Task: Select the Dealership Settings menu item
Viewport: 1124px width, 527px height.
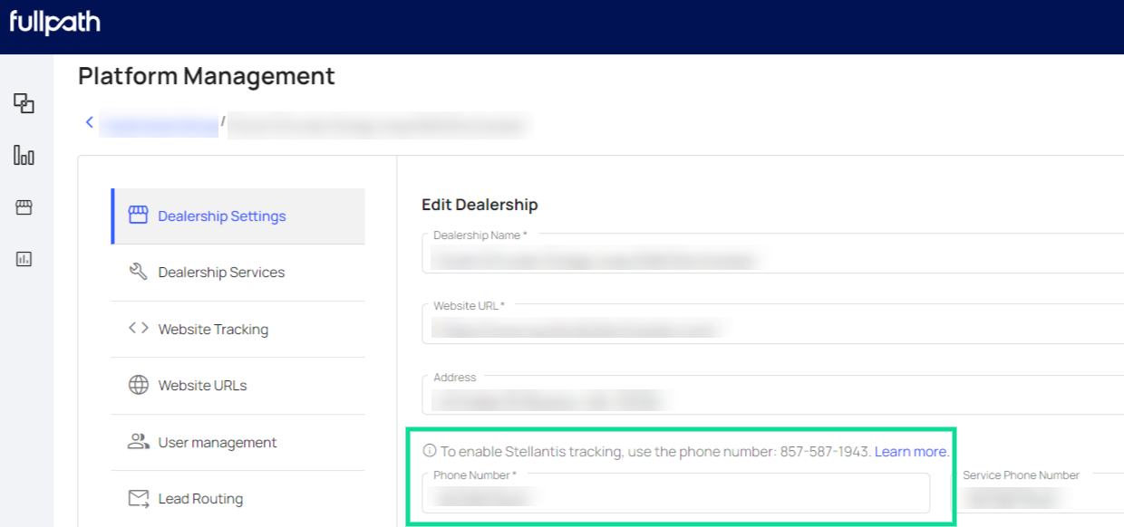Action: tap(221, 216)
